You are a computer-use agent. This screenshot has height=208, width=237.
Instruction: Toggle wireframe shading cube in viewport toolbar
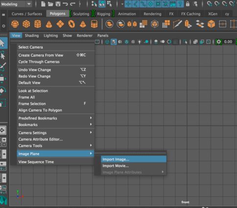click(x=107, y=42)
